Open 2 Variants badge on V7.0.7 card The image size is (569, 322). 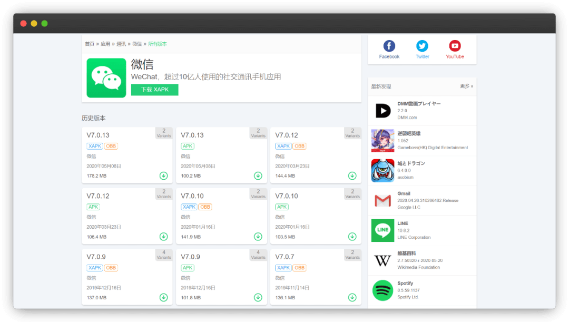352,255
